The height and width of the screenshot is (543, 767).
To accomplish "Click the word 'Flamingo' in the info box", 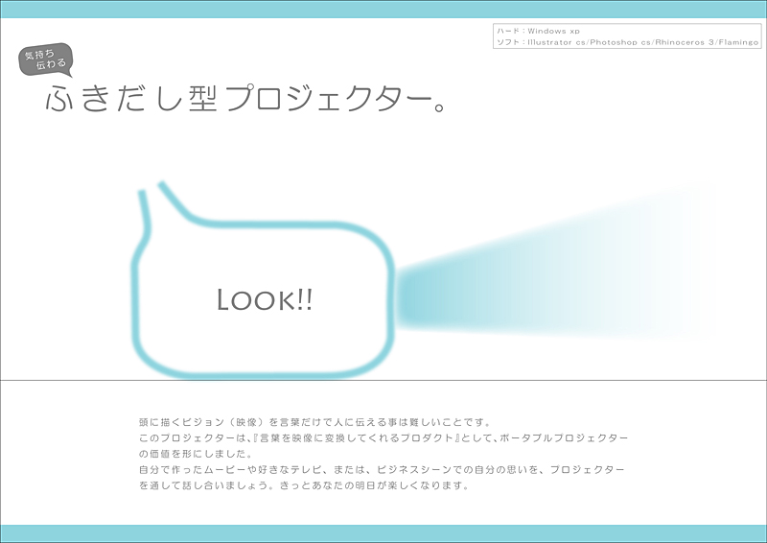I will pyautogui.click(x=736, y=42).
